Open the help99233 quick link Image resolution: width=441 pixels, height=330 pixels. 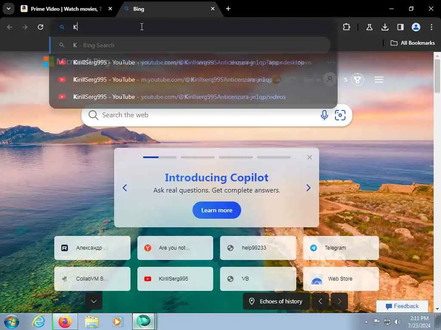tap(258, 248)
